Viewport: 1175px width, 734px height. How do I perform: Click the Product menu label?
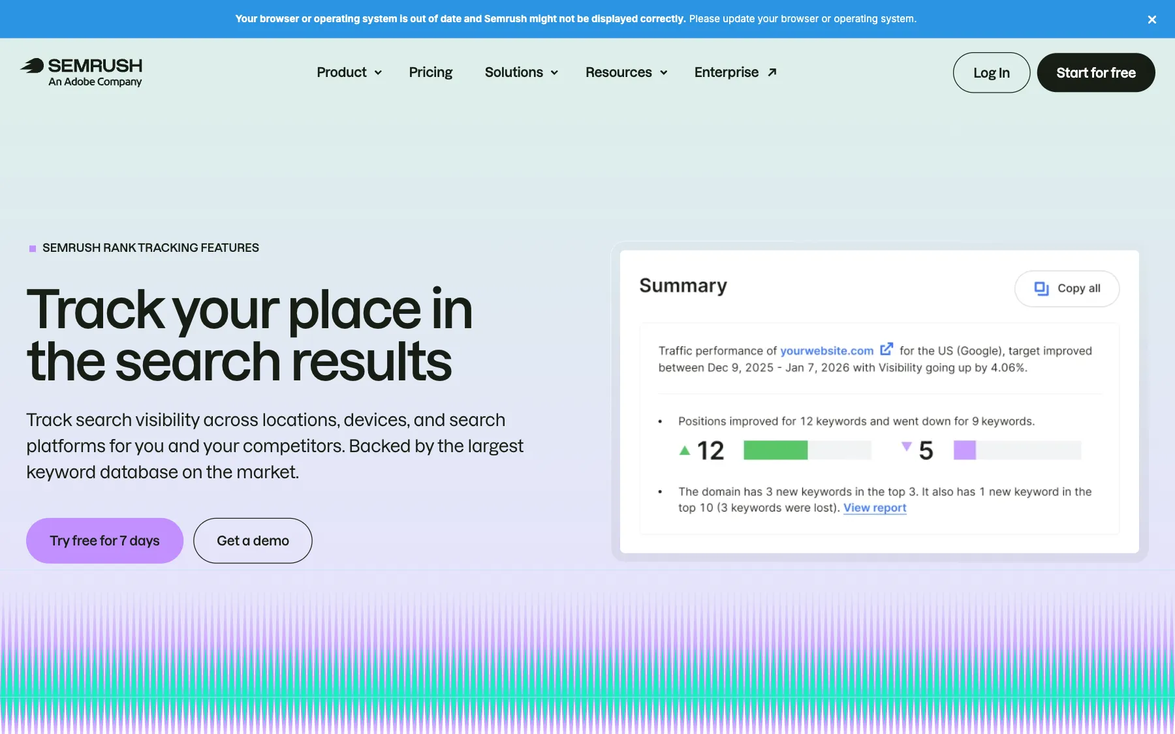click(341, 72)
